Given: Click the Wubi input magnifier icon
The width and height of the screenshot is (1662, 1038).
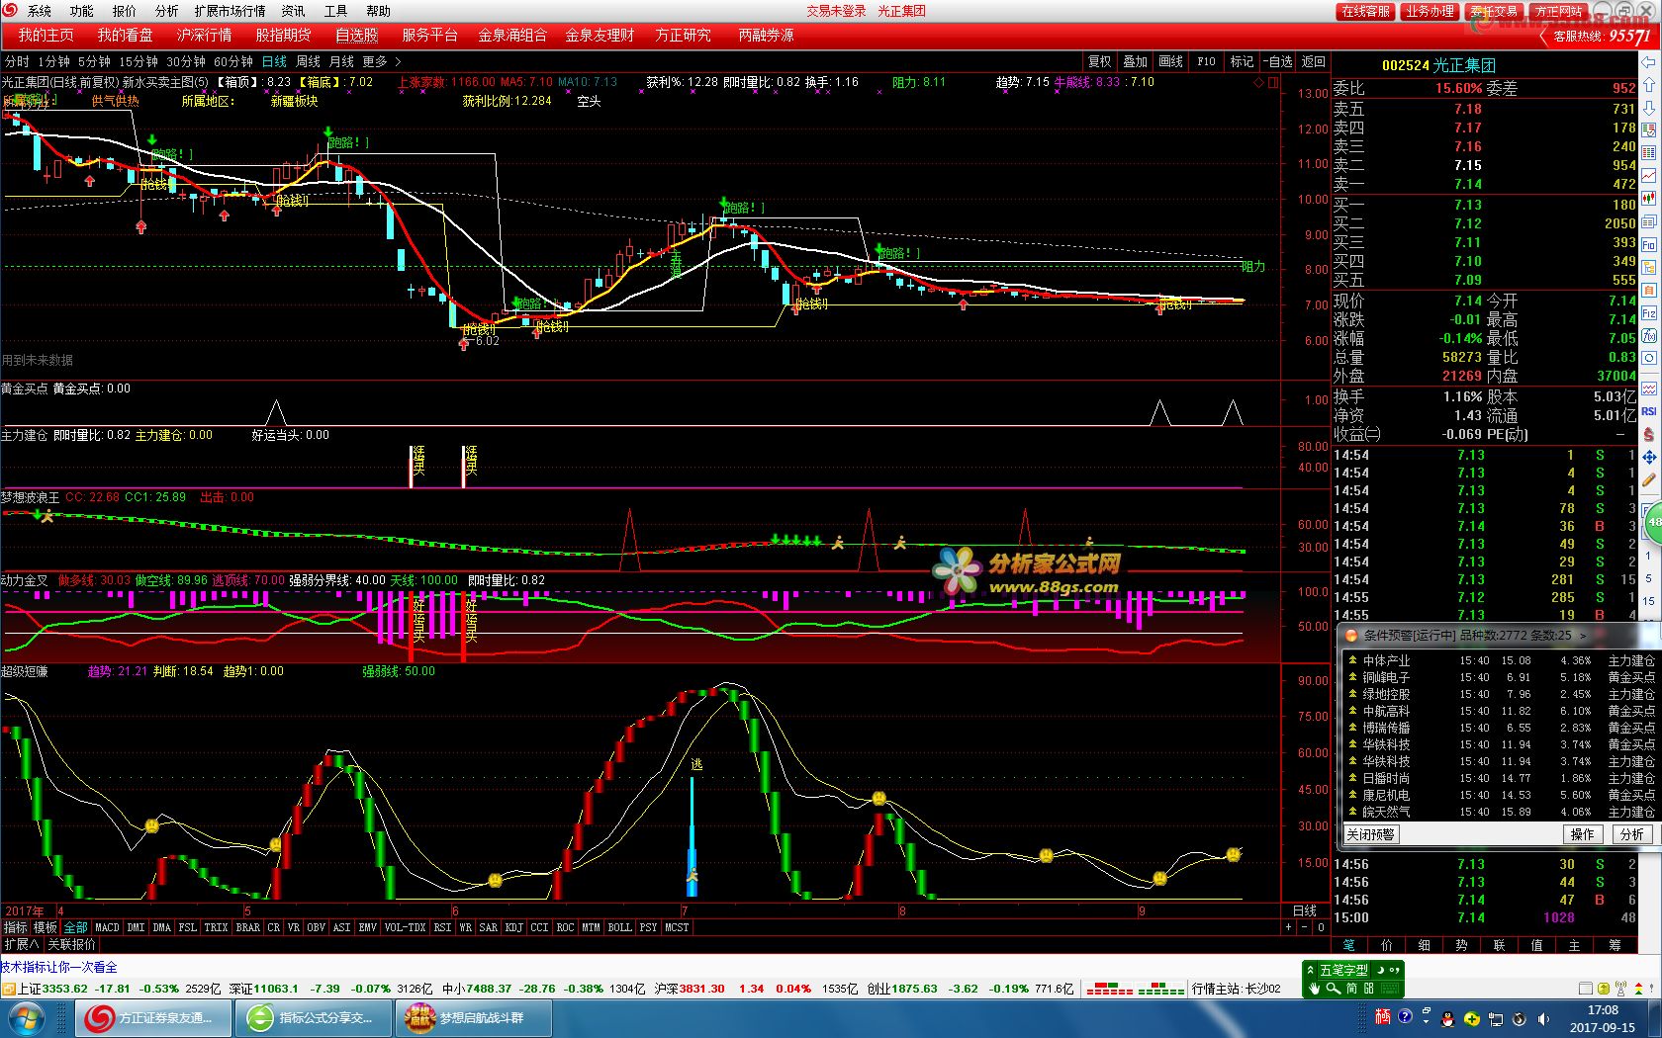Looking at the screenshot, I should click(x=1333, y=989).
